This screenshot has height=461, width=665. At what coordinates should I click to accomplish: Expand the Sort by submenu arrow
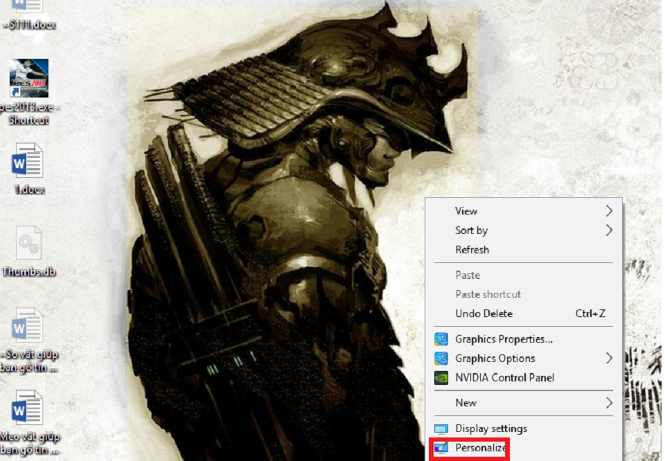point(609,230)
